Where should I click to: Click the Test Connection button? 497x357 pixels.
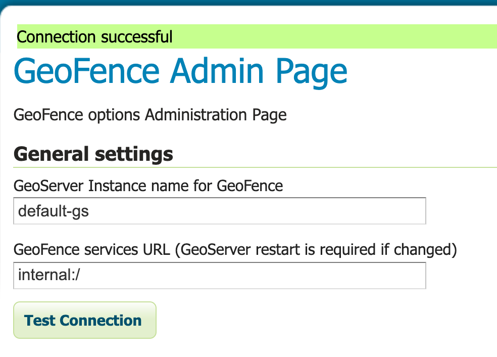pos(85,320)
